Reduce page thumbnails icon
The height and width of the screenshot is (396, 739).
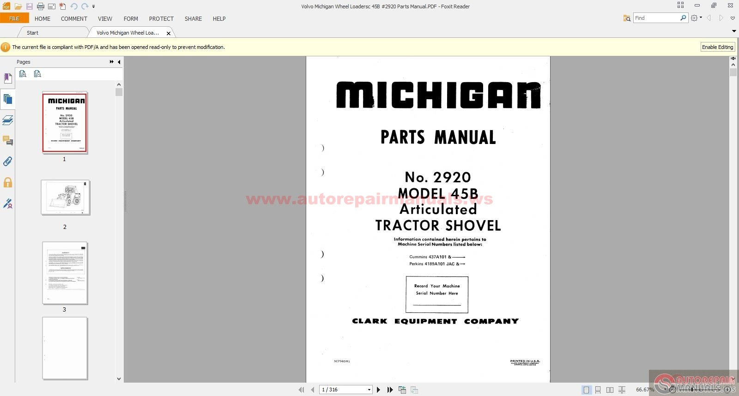point(37,74)
